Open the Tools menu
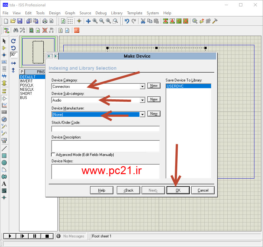Screen dimensions: 263x247 pyautogui.click(x=40, y=13)
